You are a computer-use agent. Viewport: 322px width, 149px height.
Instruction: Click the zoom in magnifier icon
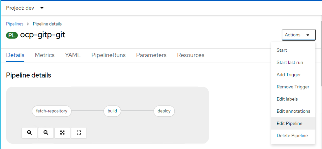tap(30, 133)
